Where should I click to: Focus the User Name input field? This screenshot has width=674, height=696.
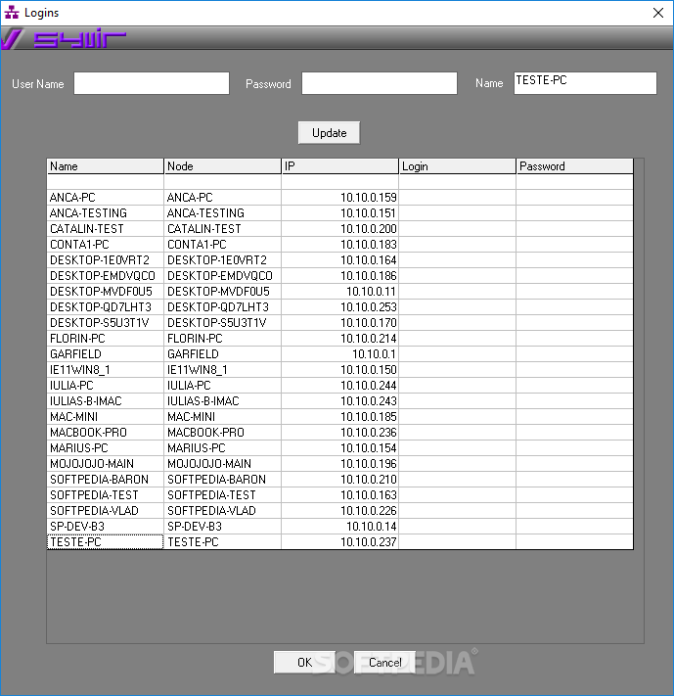click(152, 83)
